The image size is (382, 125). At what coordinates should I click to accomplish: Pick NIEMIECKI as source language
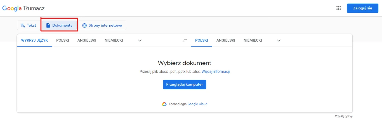click(114, 40)
